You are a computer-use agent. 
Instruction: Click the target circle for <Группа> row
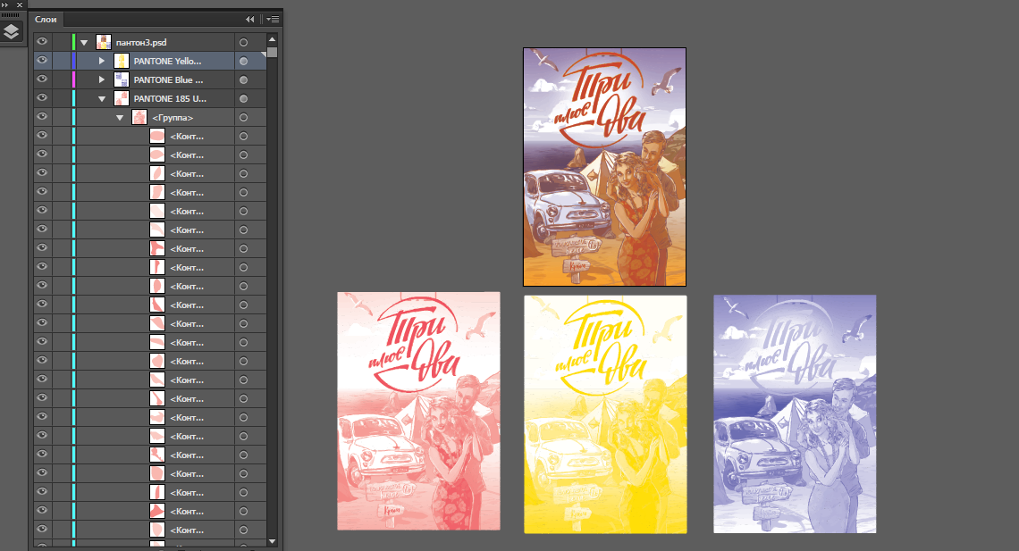pyautogui.click(x=244, y=118)
